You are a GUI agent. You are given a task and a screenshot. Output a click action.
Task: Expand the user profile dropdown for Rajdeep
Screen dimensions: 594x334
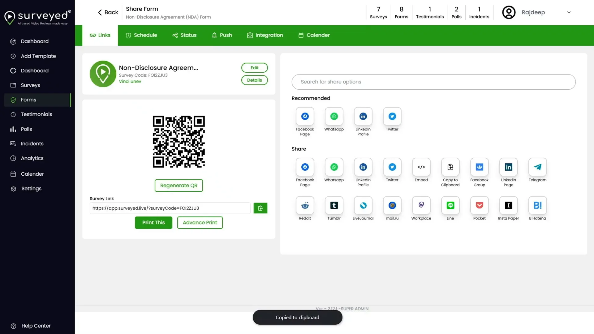point(569,12)
